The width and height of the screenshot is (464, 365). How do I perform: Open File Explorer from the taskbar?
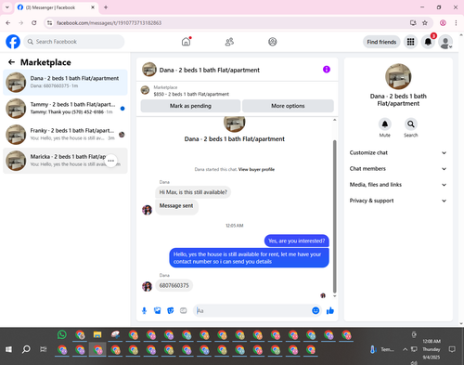tap(97, 334)
